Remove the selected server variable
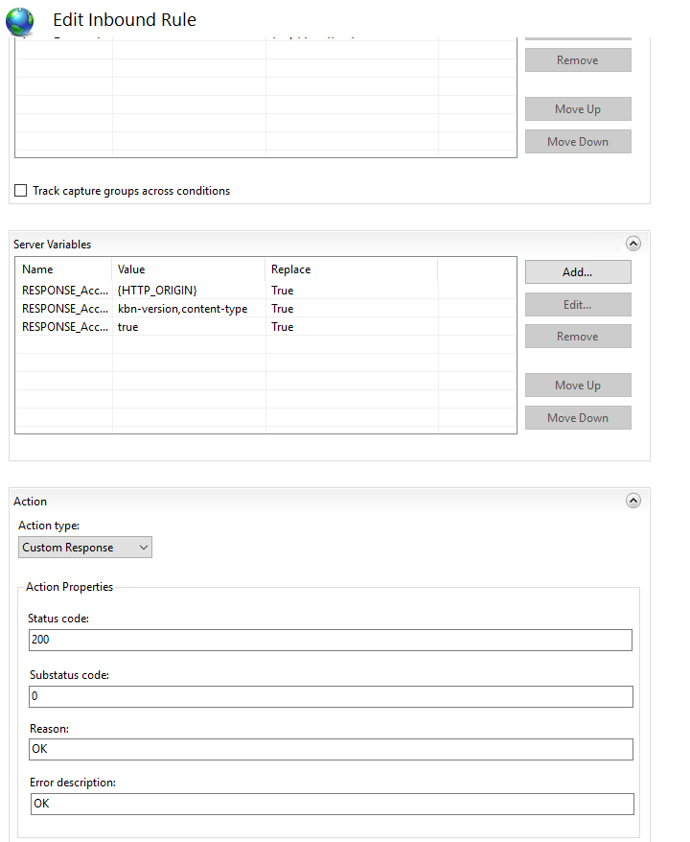Image resolution: width=690 pixels, height=842 pixels. pos(577,336)
